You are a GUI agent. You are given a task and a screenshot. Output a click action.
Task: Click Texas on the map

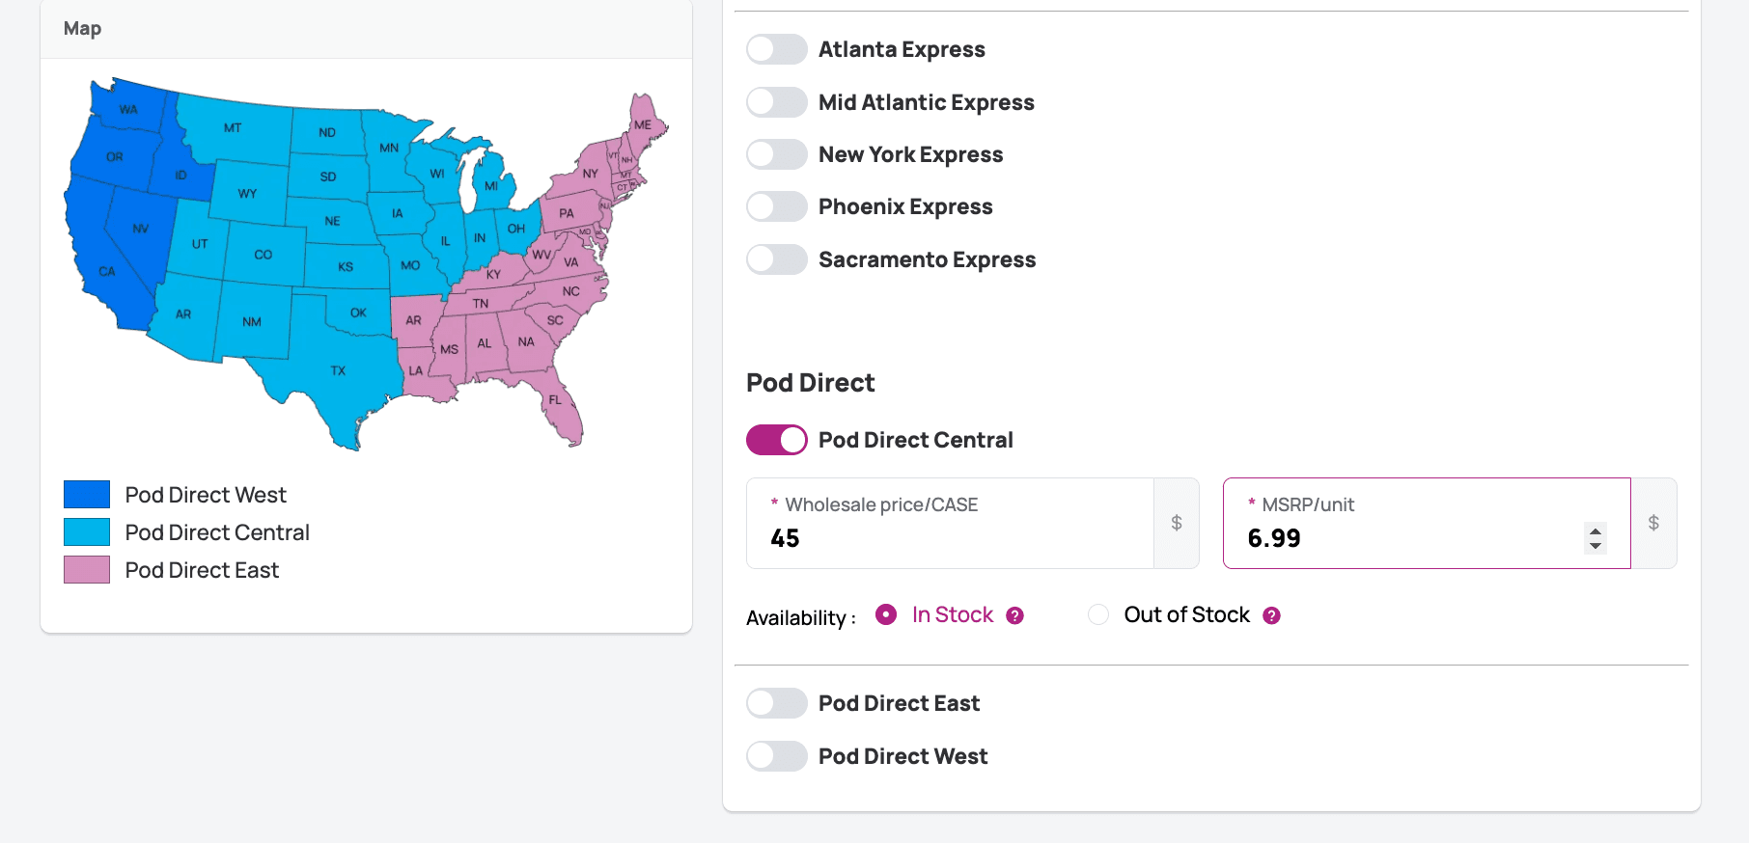(x=337, y=372)
